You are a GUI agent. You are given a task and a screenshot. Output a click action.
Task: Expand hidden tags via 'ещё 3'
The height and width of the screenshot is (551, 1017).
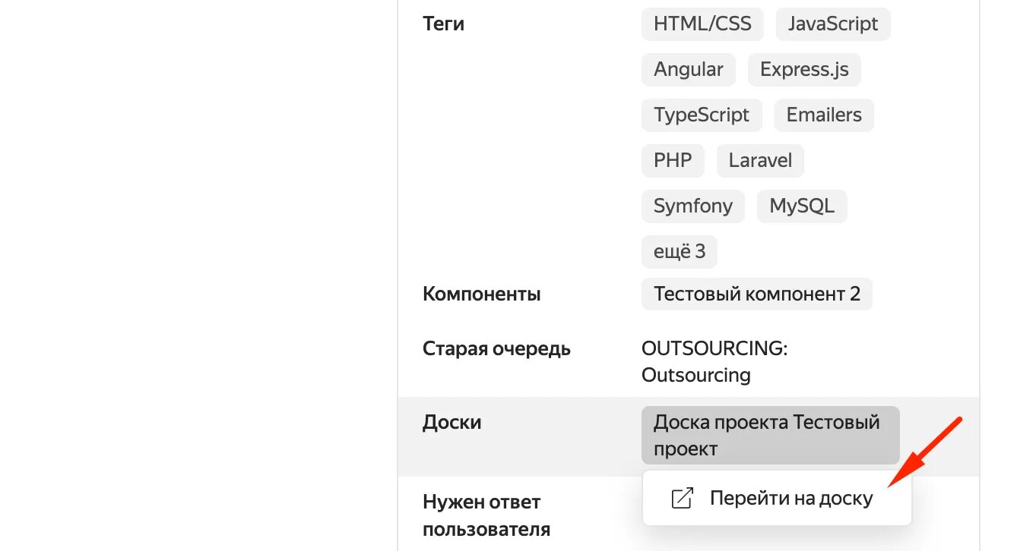[679, 252]
